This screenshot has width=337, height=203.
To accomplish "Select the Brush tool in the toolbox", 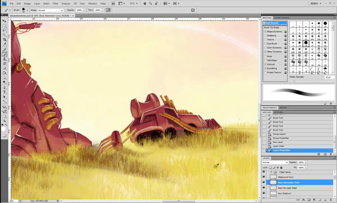I will tap(4, 54).
